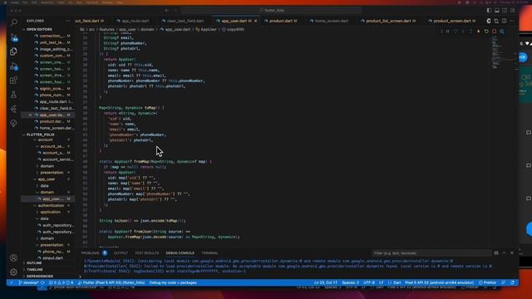
Task: Toggle the bottom panel layout
Action: (x=497, y=11)
